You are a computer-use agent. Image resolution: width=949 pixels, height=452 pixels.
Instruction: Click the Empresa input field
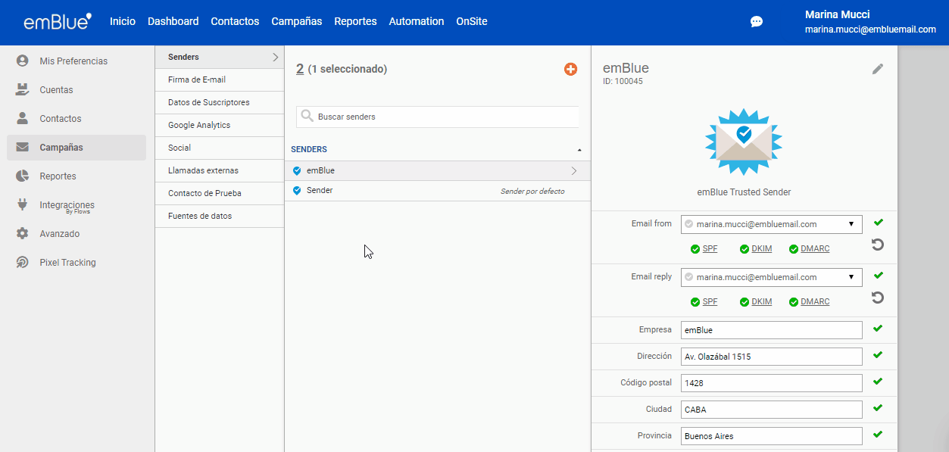[x=771, y=330]
